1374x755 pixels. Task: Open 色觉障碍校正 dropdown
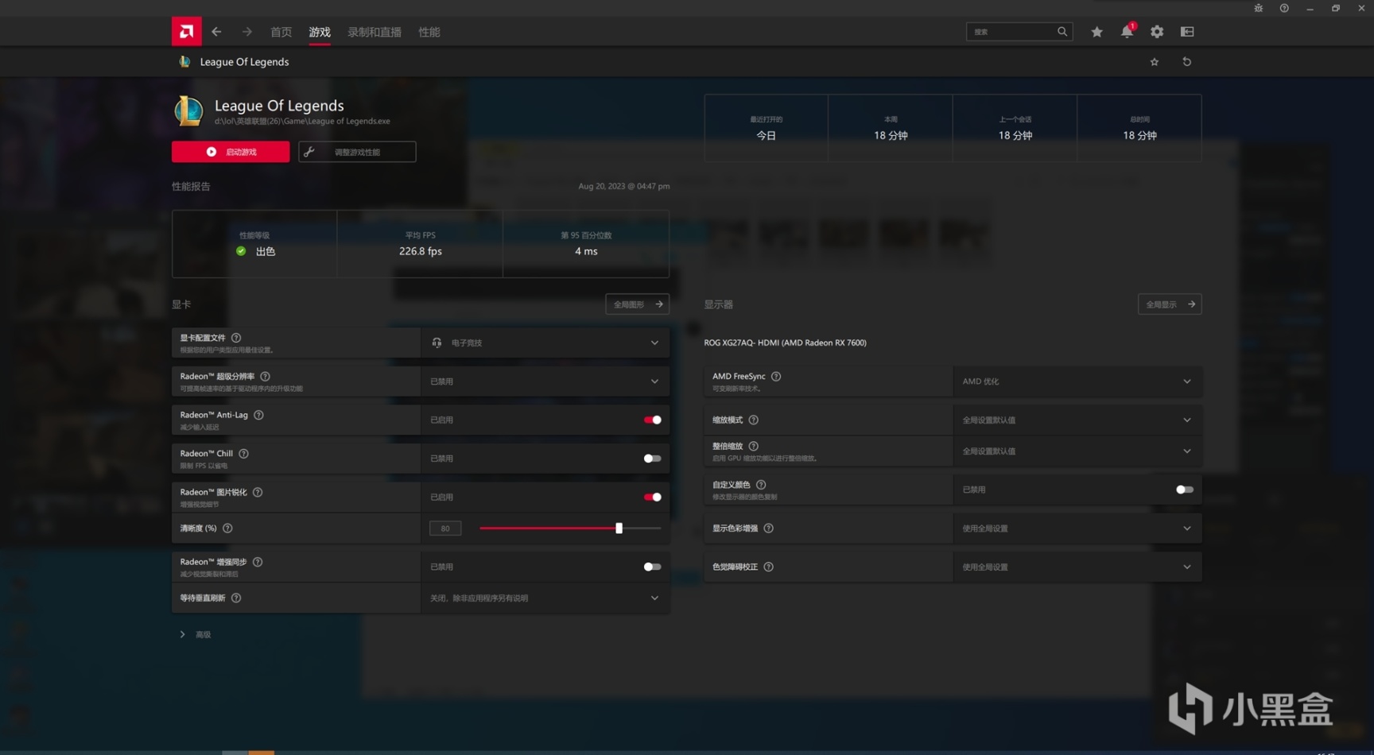(1077, 567)
